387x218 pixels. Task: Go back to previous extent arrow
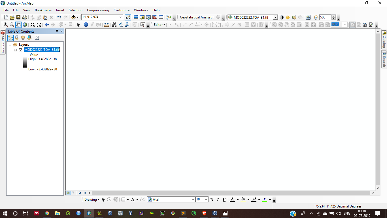(x=47, y=25)
